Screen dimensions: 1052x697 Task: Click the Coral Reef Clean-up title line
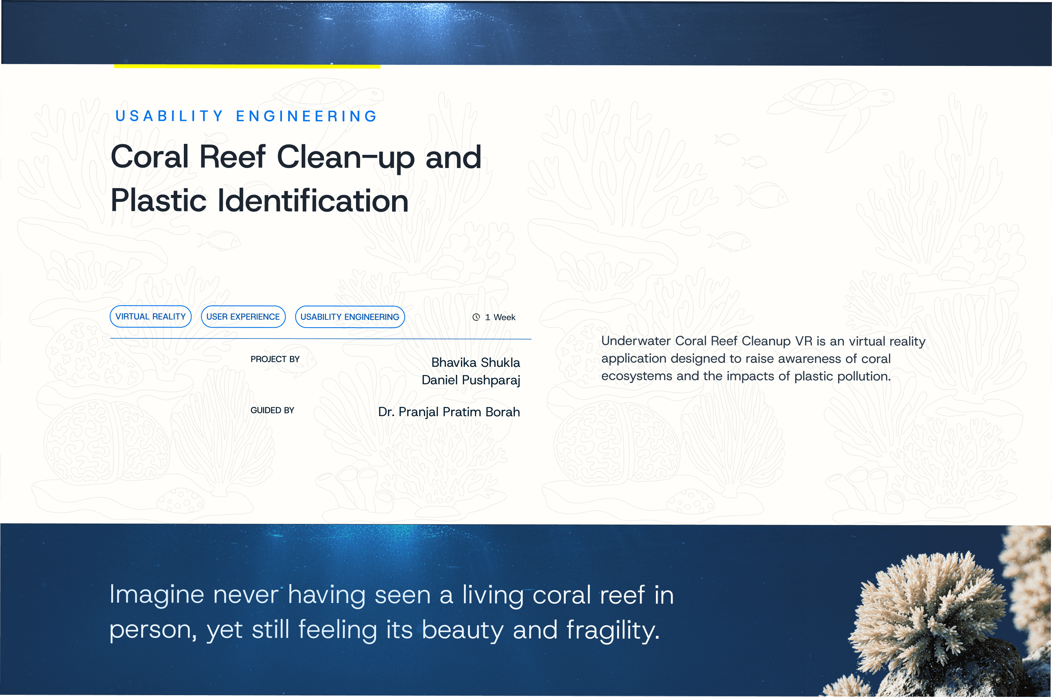click(296, 157)
